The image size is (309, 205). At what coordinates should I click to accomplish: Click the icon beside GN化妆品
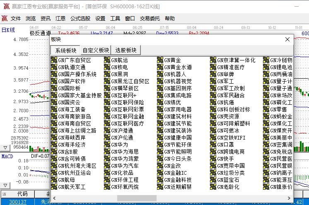pos(107,173)
